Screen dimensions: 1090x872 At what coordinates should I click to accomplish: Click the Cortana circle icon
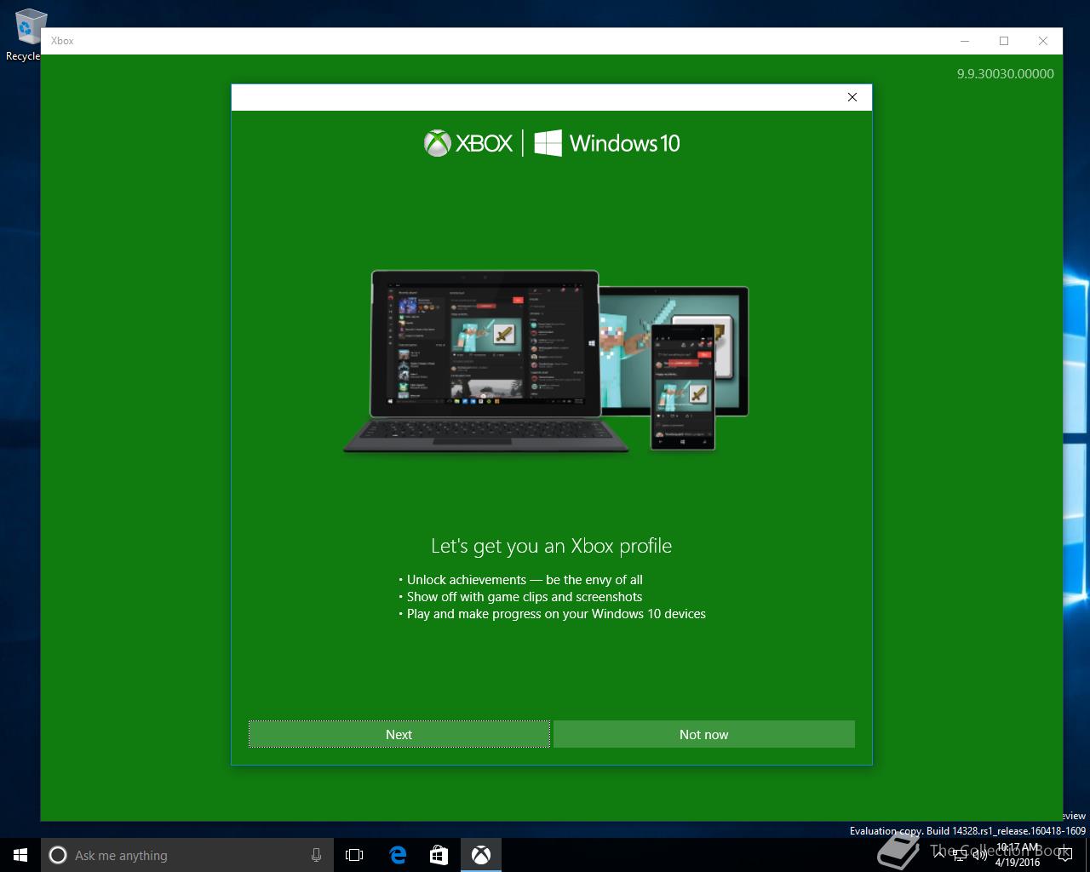tap(58, 855)
